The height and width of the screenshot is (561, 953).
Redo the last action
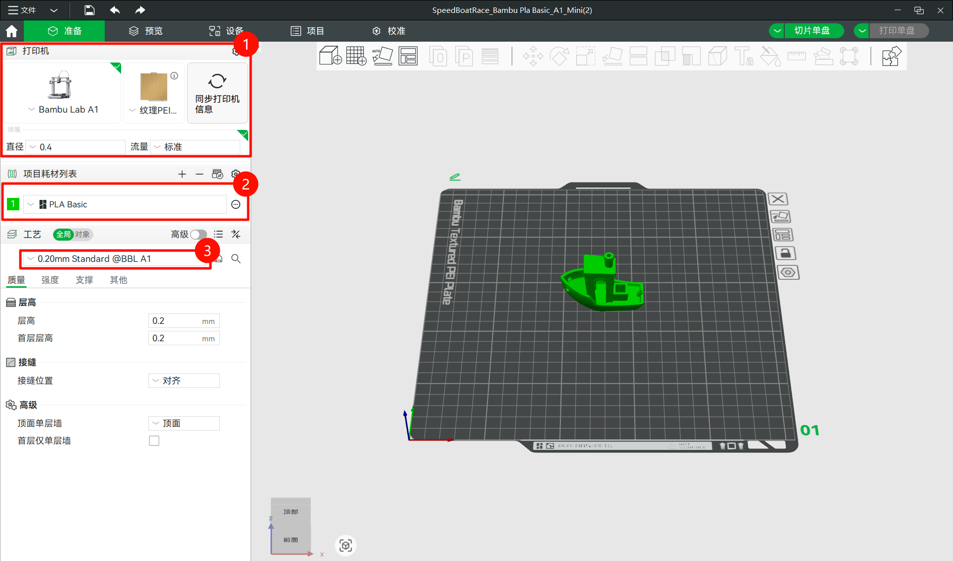[x=140, y=10]
